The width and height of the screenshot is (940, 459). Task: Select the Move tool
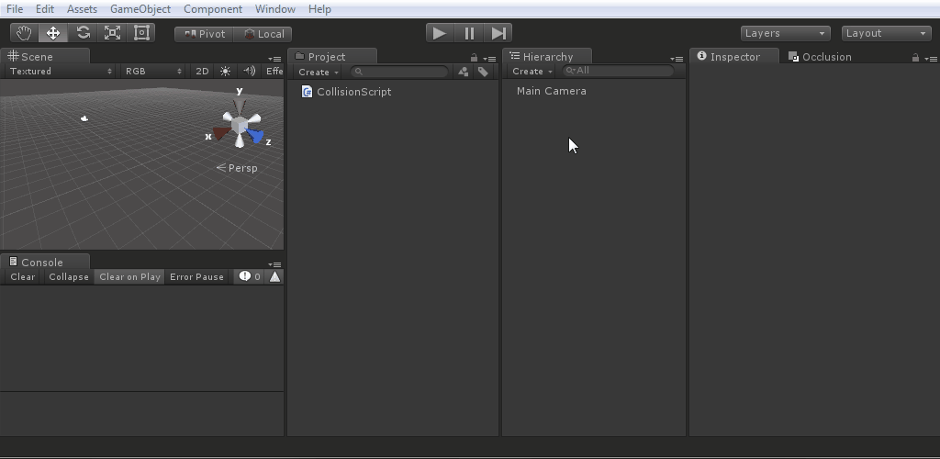point(53,33)
